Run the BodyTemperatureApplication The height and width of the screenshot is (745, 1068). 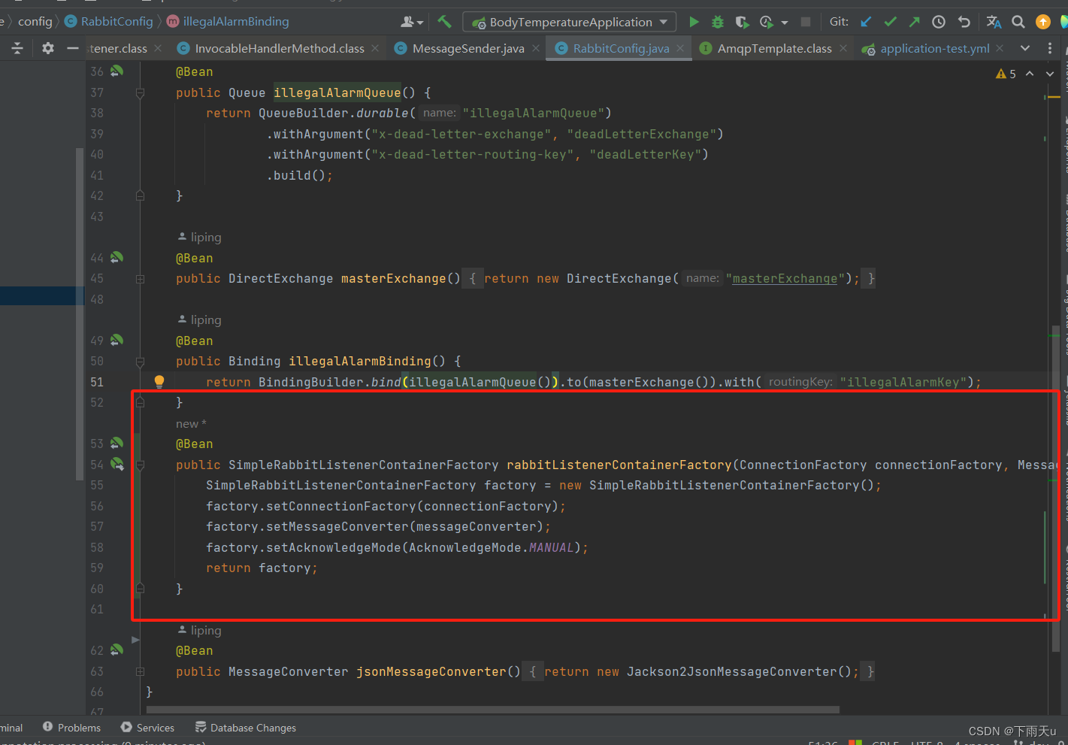pyautogui.click(x=694, y=22)
